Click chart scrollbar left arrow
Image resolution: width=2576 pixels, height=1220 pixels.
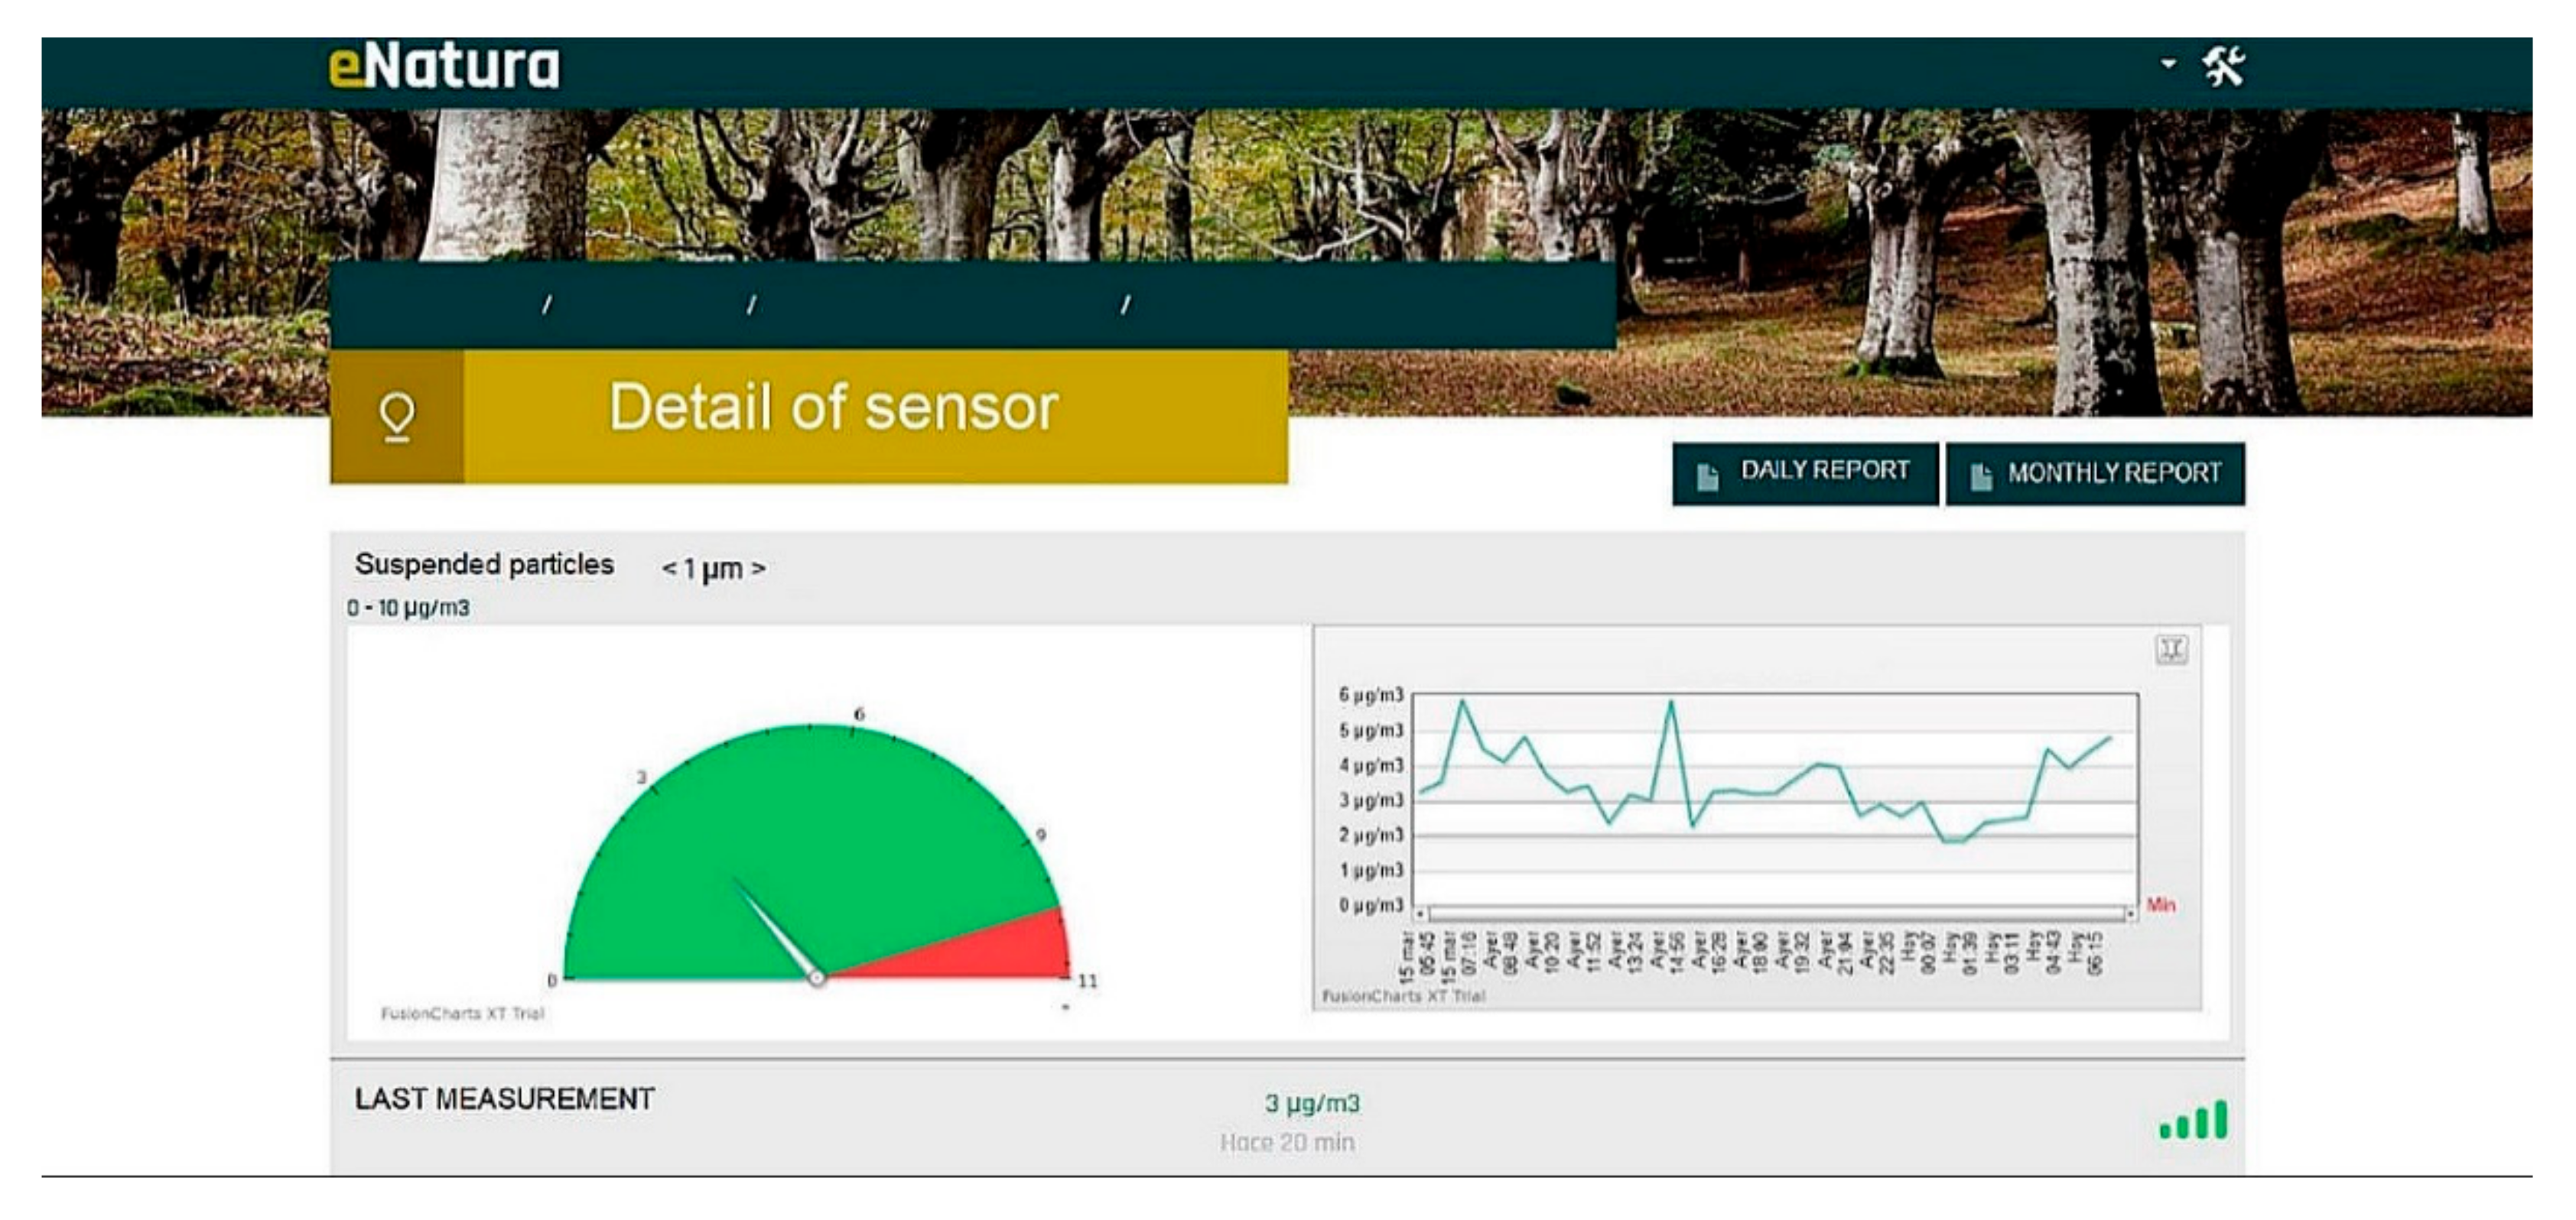[1421, 913]
